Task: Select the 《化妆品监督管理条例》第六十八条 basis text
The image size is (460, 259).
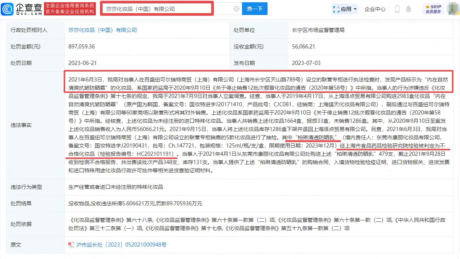Action: coord(110,220)
